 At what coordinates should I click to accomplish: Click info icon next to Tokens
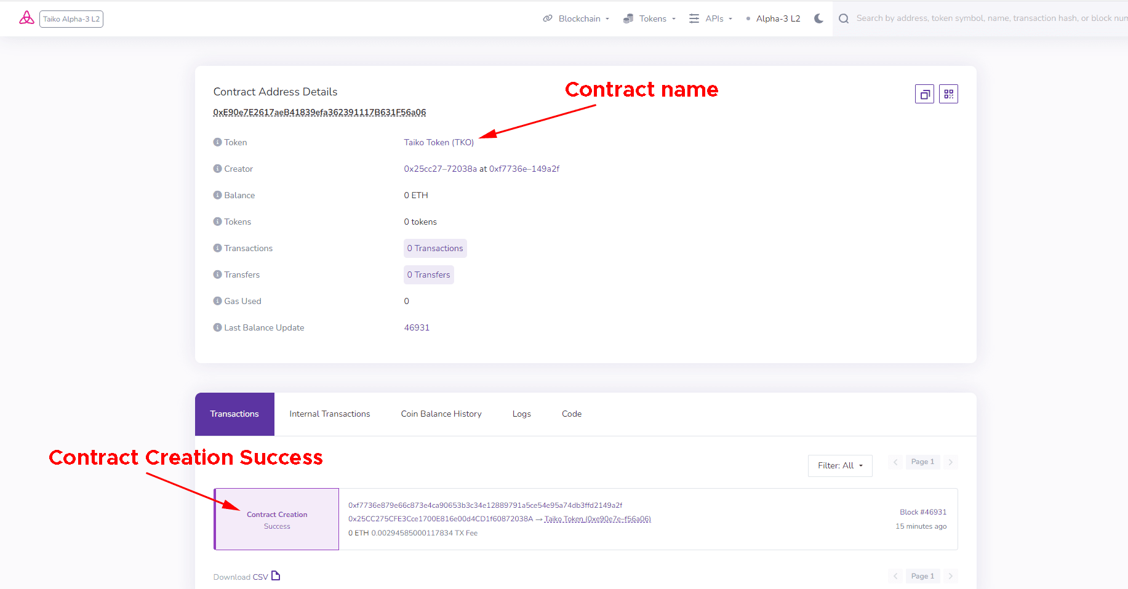pos(217,222)
